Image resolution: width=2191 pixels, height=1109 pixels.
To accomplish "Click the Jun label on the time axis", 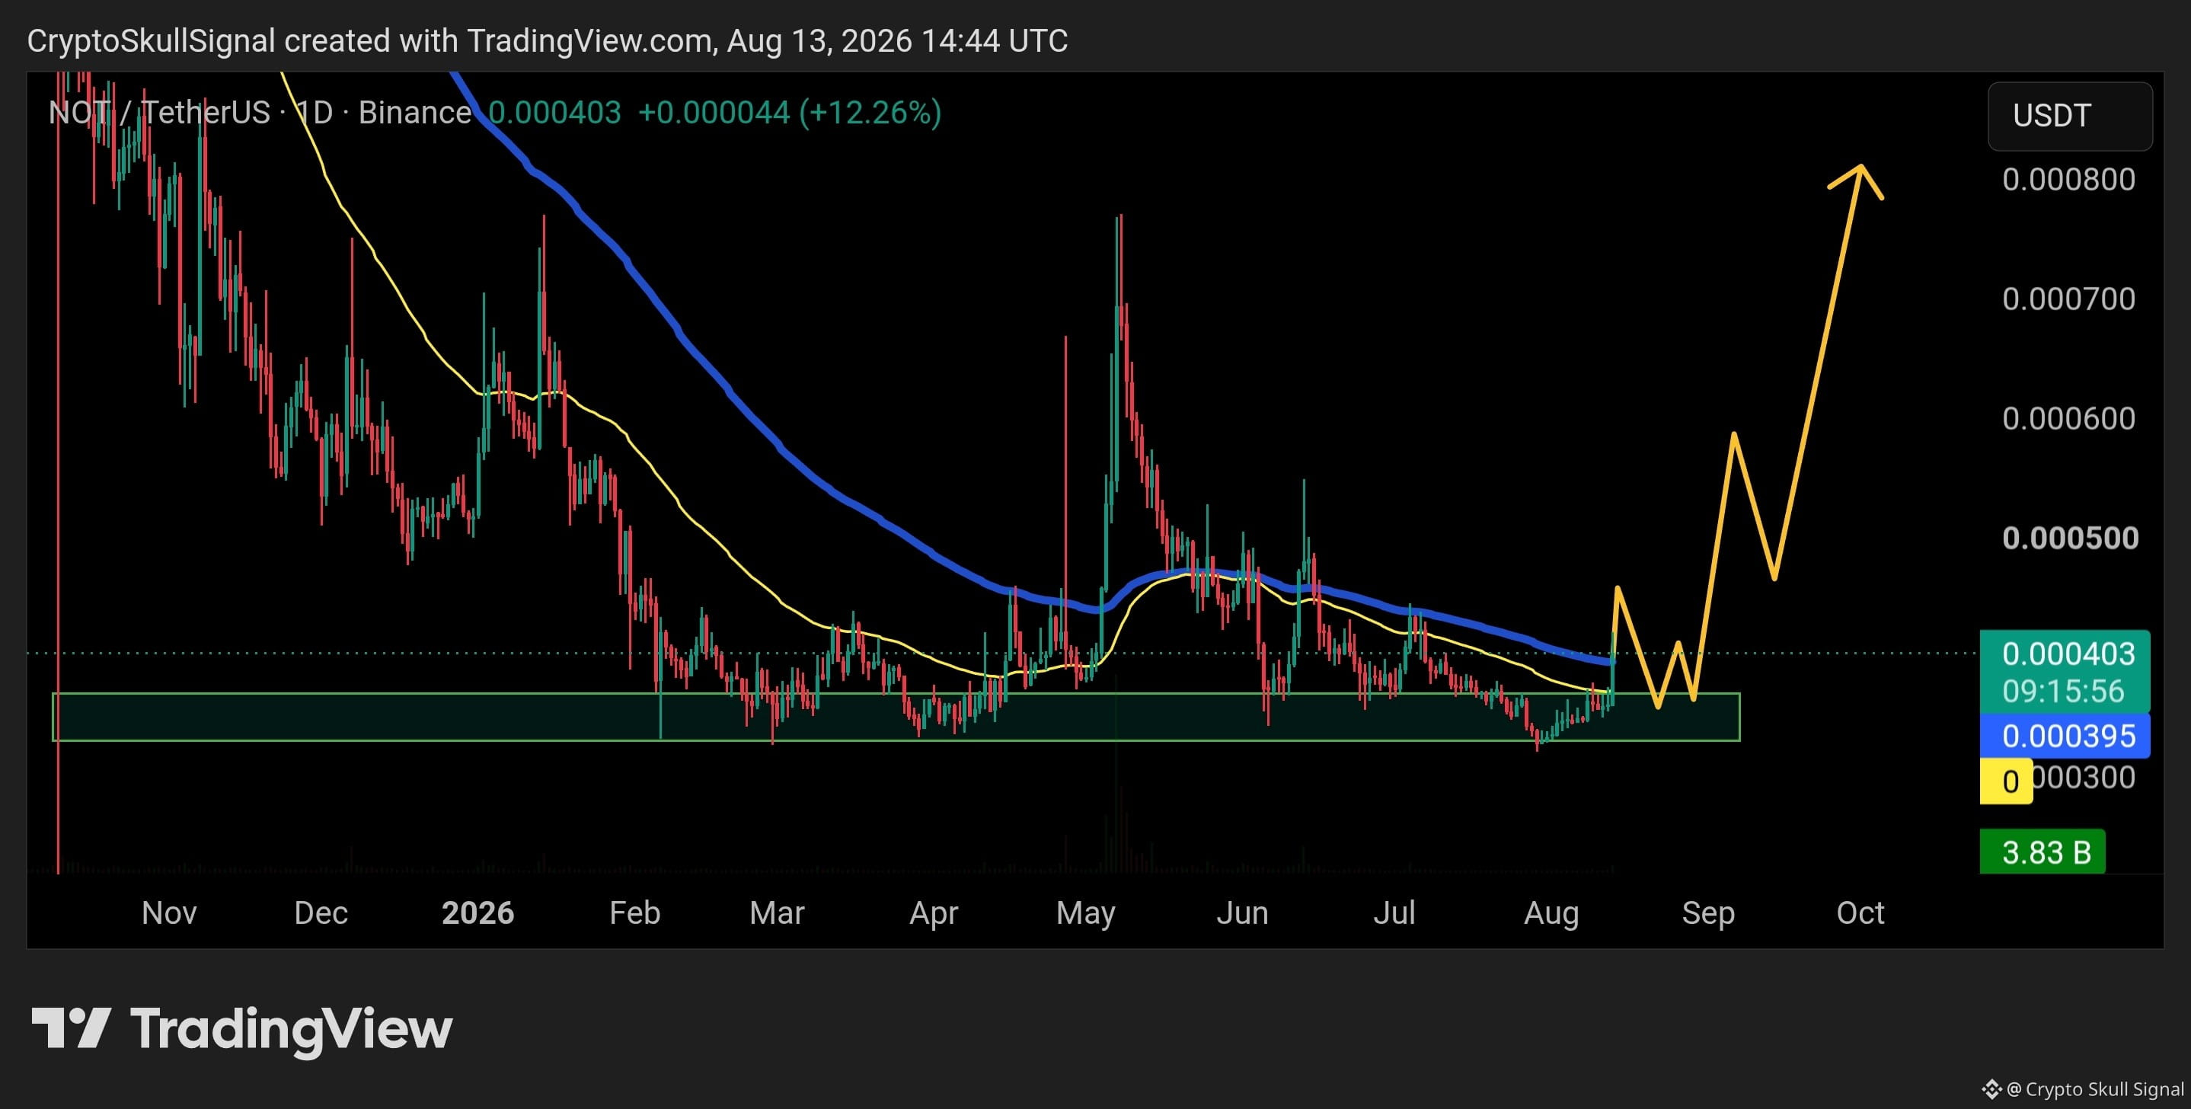I will tap(1242, 912).
